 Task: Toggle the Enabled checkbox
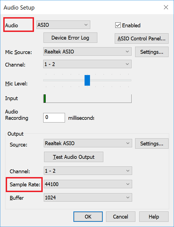click(x=118, y=25)
